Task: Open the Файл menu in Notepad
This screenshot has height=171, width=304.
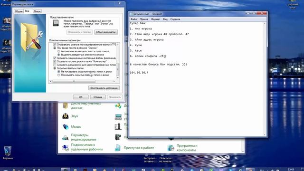Action: click(133, 19)
